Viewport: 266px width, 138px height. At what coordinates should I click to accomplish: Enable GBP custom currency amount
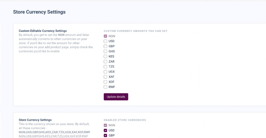[105, 46]
